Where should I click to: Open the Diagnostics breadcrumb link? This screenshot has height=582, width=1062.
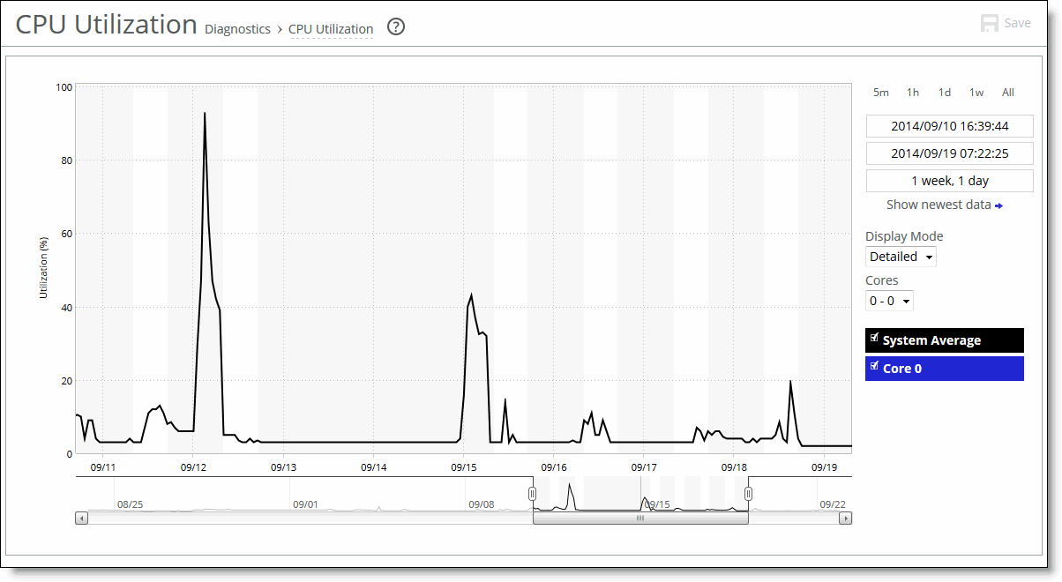click(237, 29)
